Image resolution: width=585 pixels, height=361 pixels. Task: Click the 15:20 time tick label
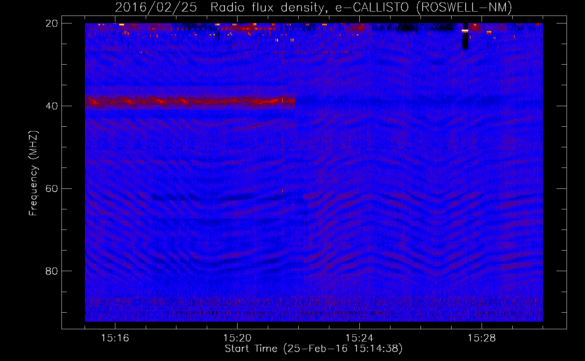click(x=238, y=338)
